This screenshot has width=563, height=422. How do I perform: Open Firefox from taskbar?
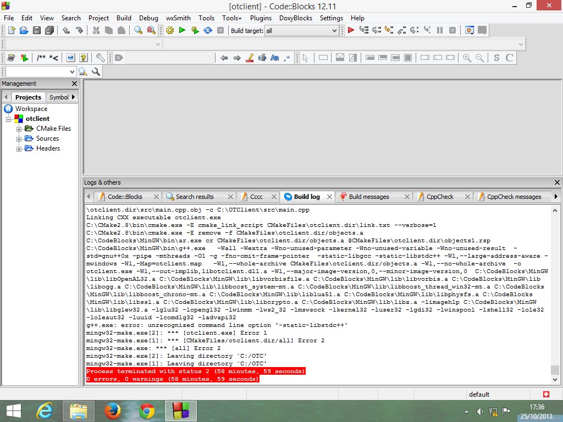click(112, 411)
